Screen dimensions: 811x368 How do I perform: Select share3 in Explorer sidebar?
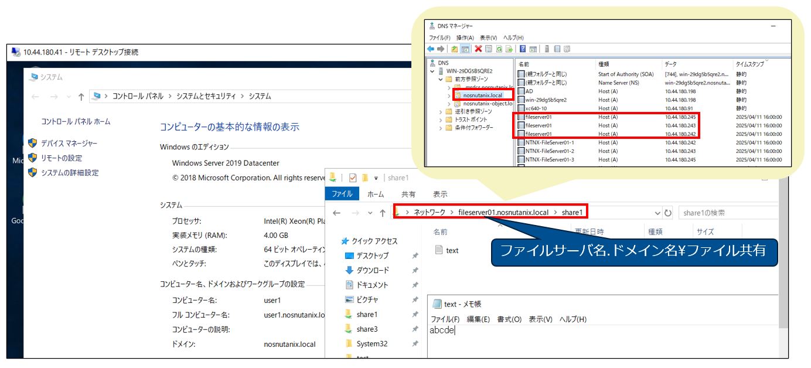pos(367,329)
